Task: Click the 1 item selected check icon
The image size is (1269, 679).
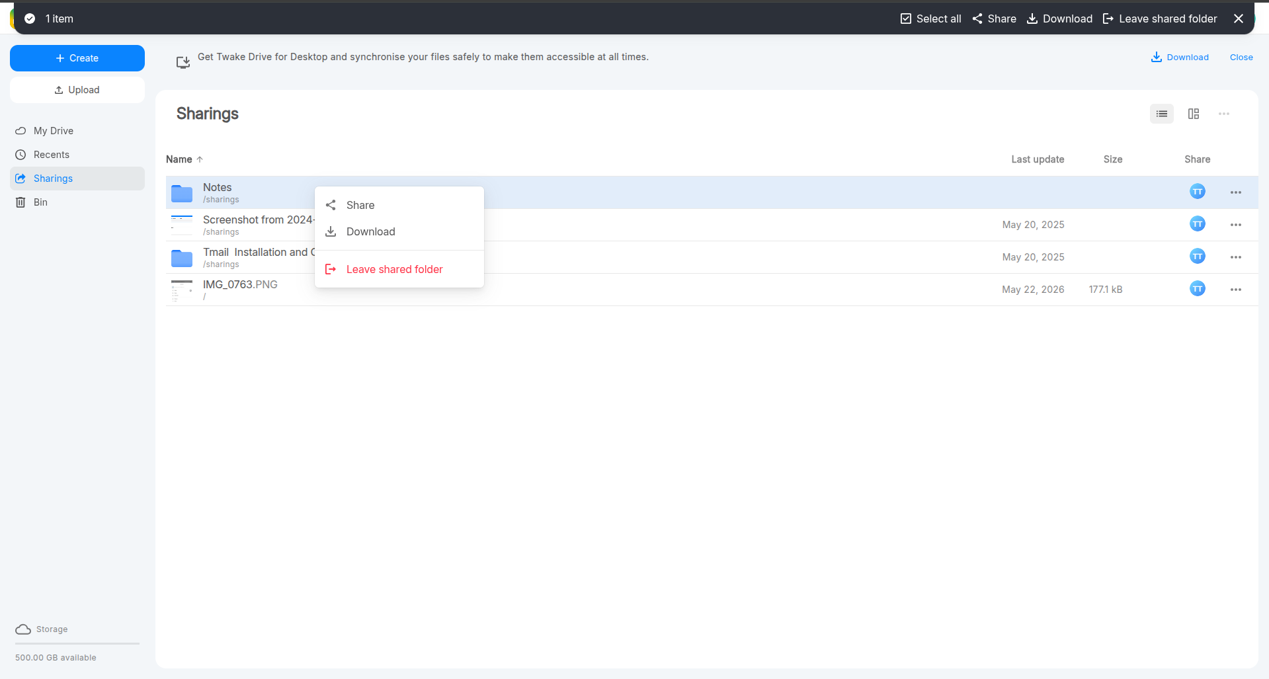Action: pyautogui.click(x=30, y=19)
